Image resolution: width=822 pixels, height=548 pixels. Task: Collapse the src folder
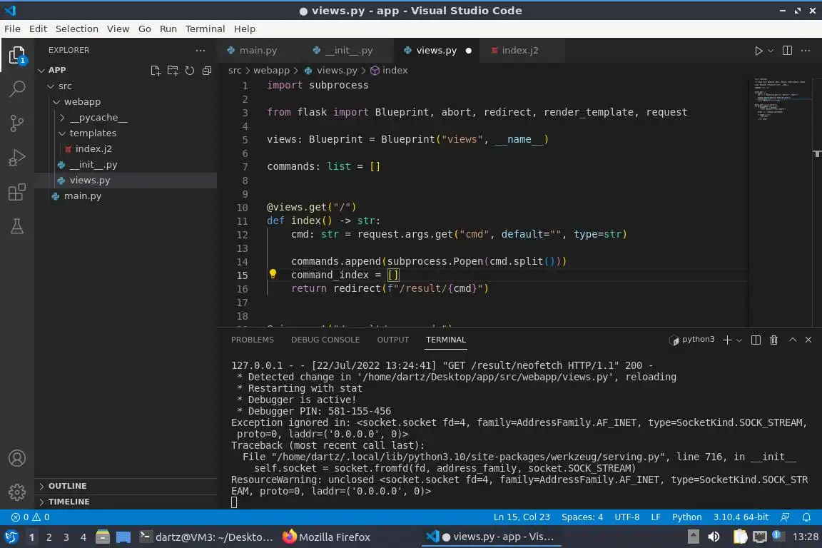(51, 86)
